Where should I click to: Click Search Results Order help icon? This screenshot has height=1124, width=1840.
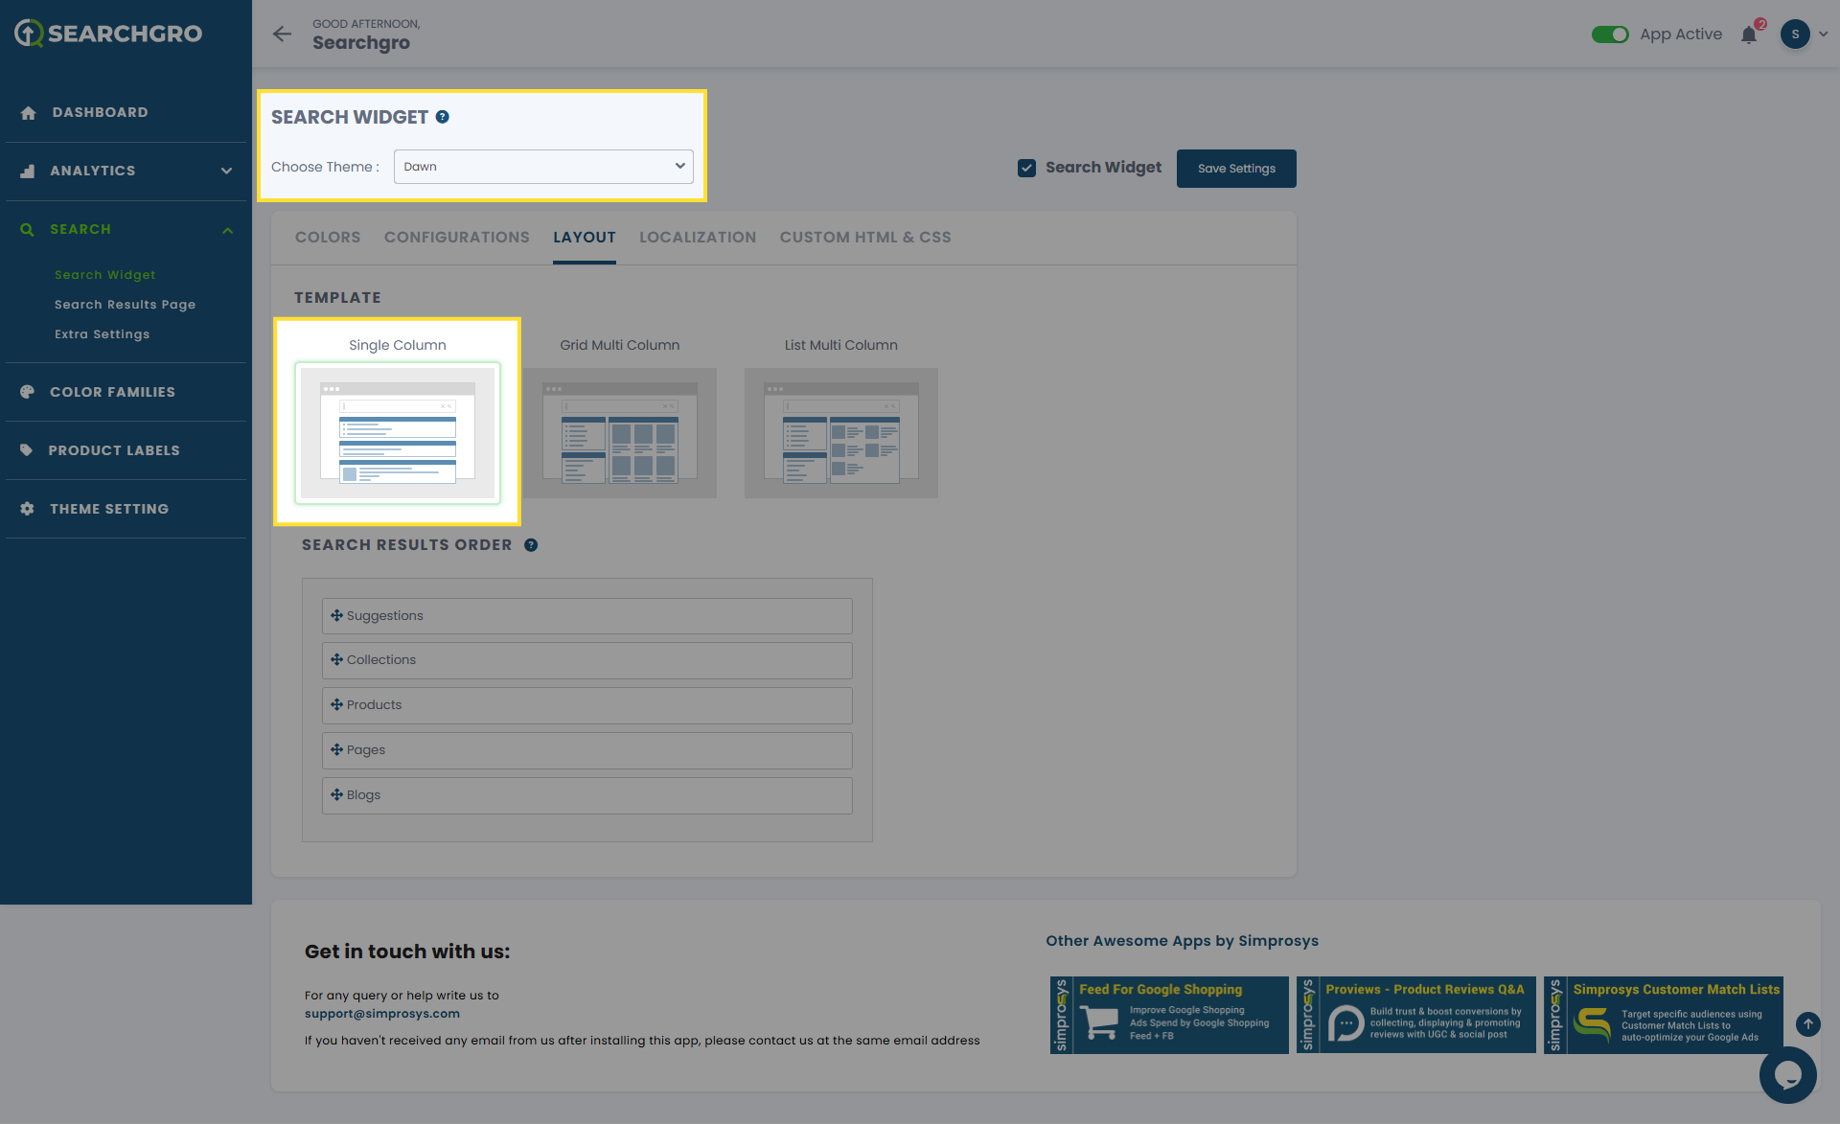(531, 545)
